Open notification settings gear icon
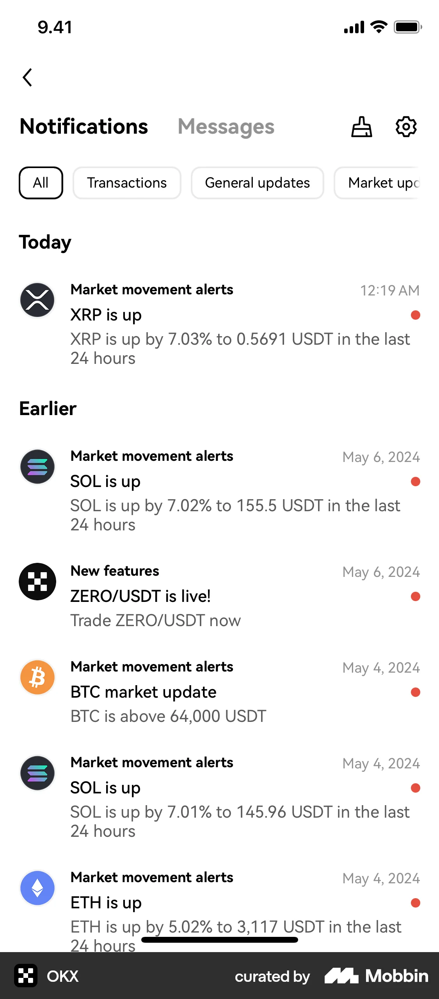Screen dimensions: 439x999 (406, 127)
